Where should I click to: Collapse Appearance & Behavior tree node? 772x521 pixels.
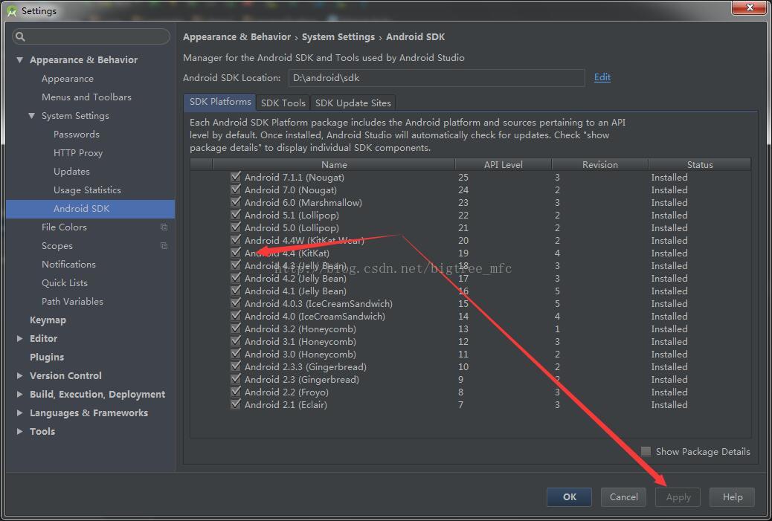tap(19, 60)
